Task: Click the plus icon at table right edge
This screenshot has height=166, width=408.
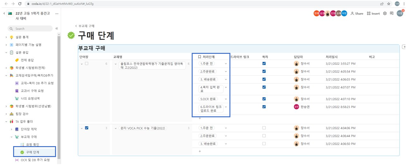Action: click(x=404, y=47)
